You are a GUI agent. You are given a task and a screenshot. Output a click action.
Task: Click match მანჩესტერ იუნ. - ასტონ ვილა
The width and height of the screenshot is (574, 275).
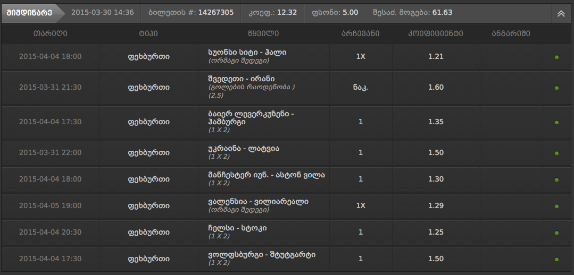click(267, 175)
